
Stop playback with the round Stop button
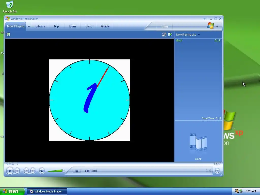coord(18,171)
